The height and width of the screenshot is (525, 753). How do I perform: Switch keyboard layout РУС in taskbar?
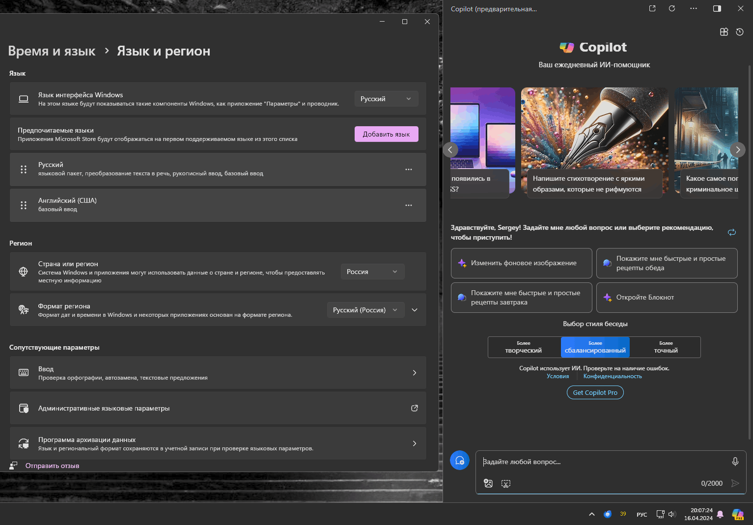[642, 514]
